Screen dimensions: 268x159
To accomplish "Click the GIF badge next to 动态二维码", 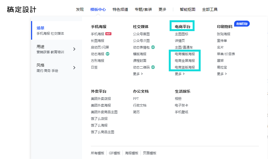I will click(x=153, y=67).
